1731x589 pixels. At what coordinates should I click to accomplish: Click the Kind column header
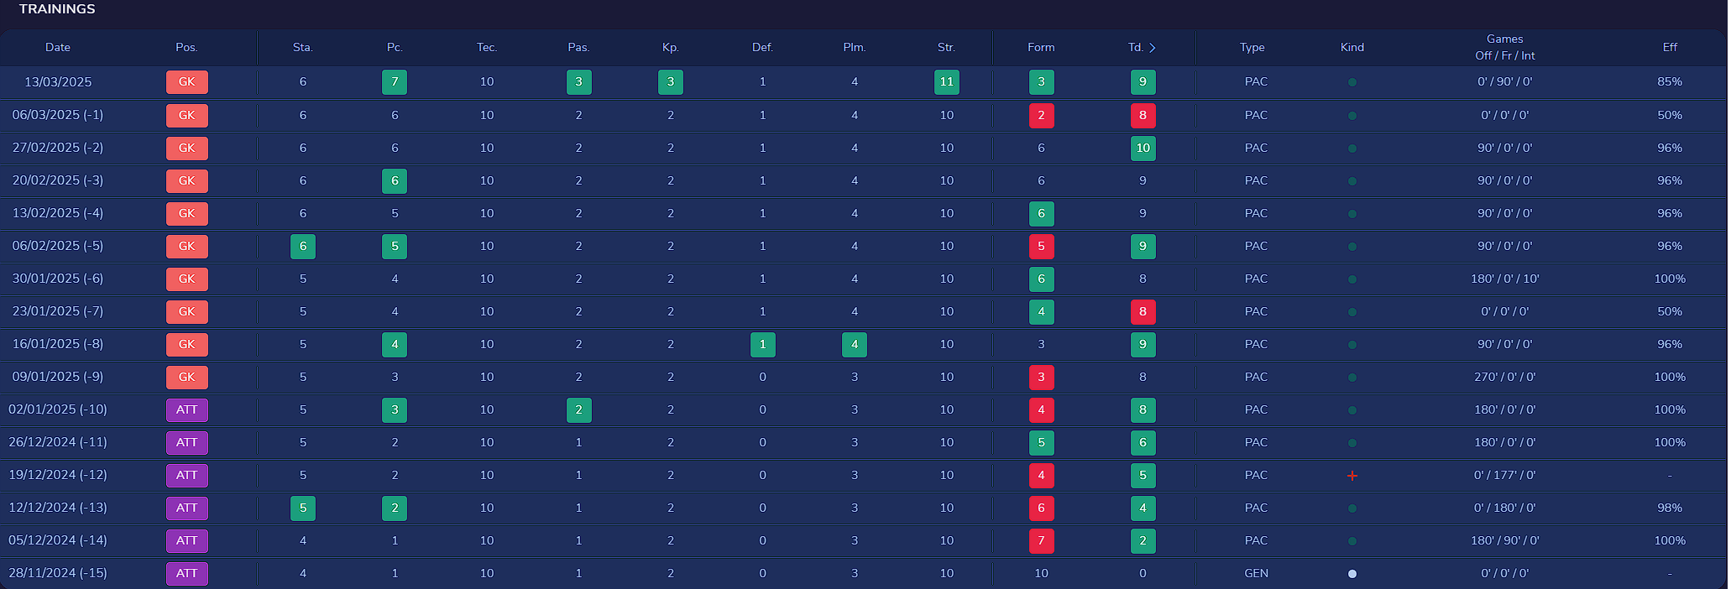(x=1352, y=47)
